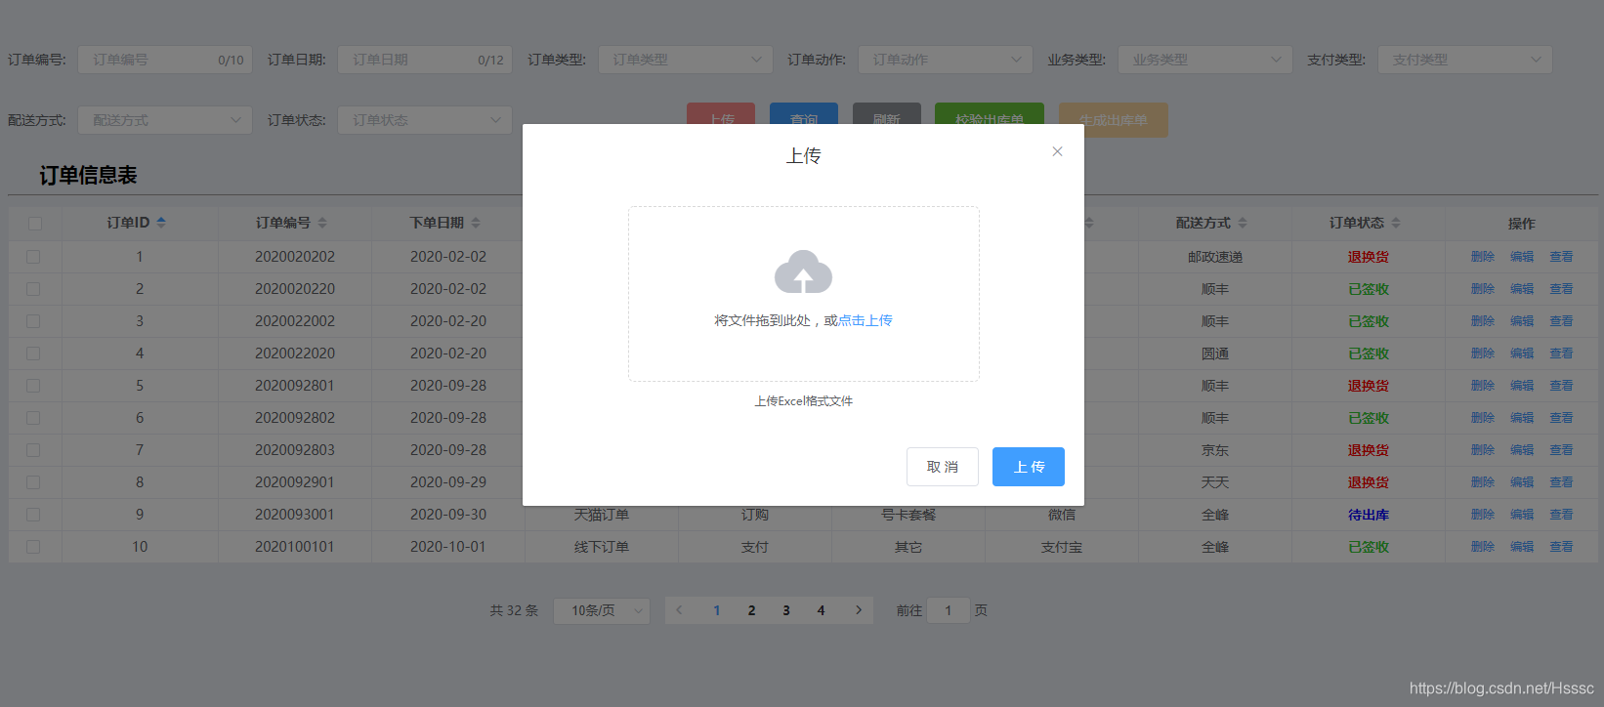Screen dimensions: 1604x707
Task: Go to page 4
Action: pos(821,610)
